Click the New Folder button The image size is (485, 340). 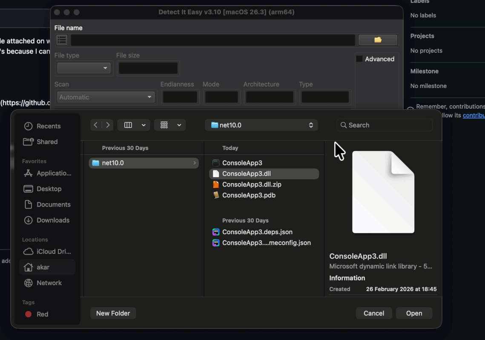113,313
